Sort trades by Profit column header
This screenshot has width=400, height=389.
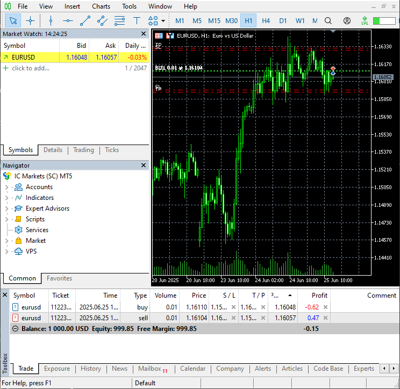pos(319,296)
